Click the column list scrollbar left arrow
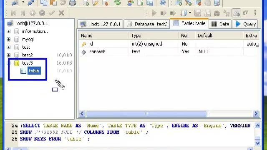Viewport: 267px width, 150px height. click(82, 113)
